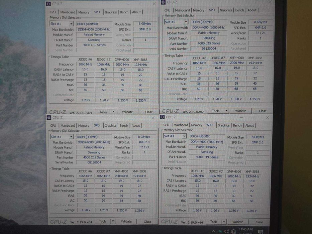Click the CPU-Z title icon in Slot #3 window
This screenshot has width=312, height=234.
tap(49, 117)
